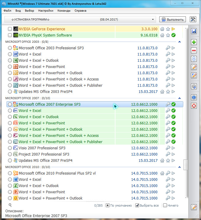Open the Команды menu

point(64,10)
